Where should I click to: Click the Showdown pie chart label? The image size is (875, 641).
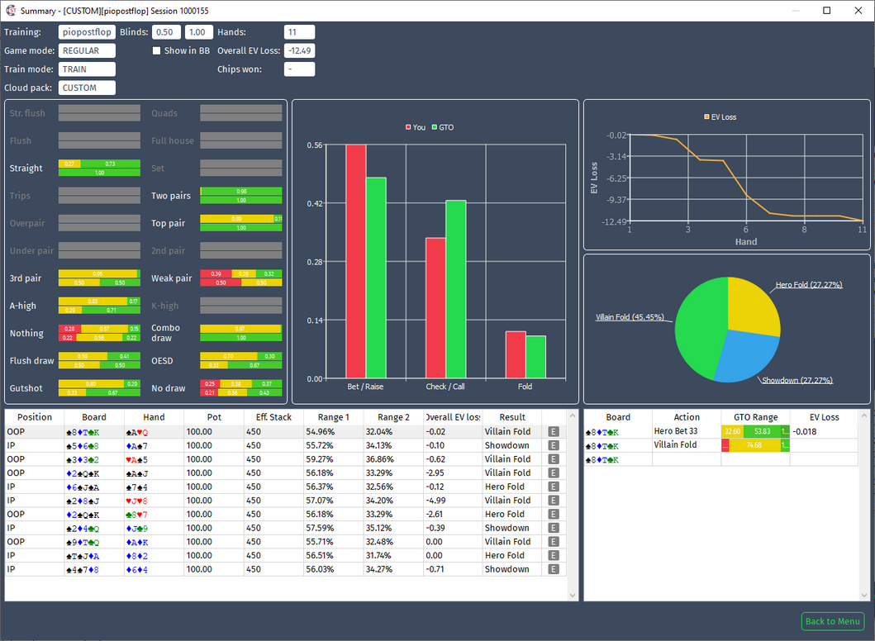[797, 381]
